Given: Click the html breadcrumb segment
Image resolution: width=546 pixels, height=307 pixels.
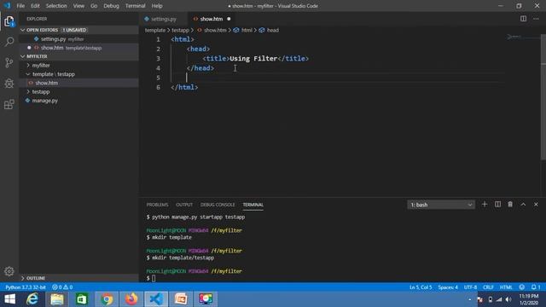Looking at the screenshot, I should pyautogui.click(x=247, y=31).
